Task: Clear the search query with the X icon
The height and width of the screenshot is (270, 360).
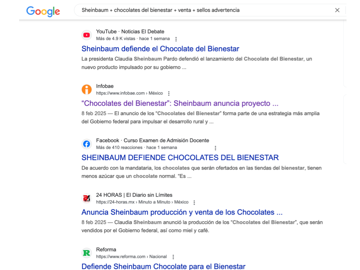Action: tap(337, 10)
